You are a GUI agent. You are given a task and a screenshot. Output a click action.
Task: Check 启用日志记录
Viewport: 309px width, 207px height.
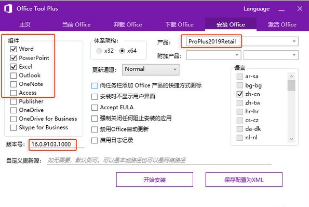click(95, 140)
